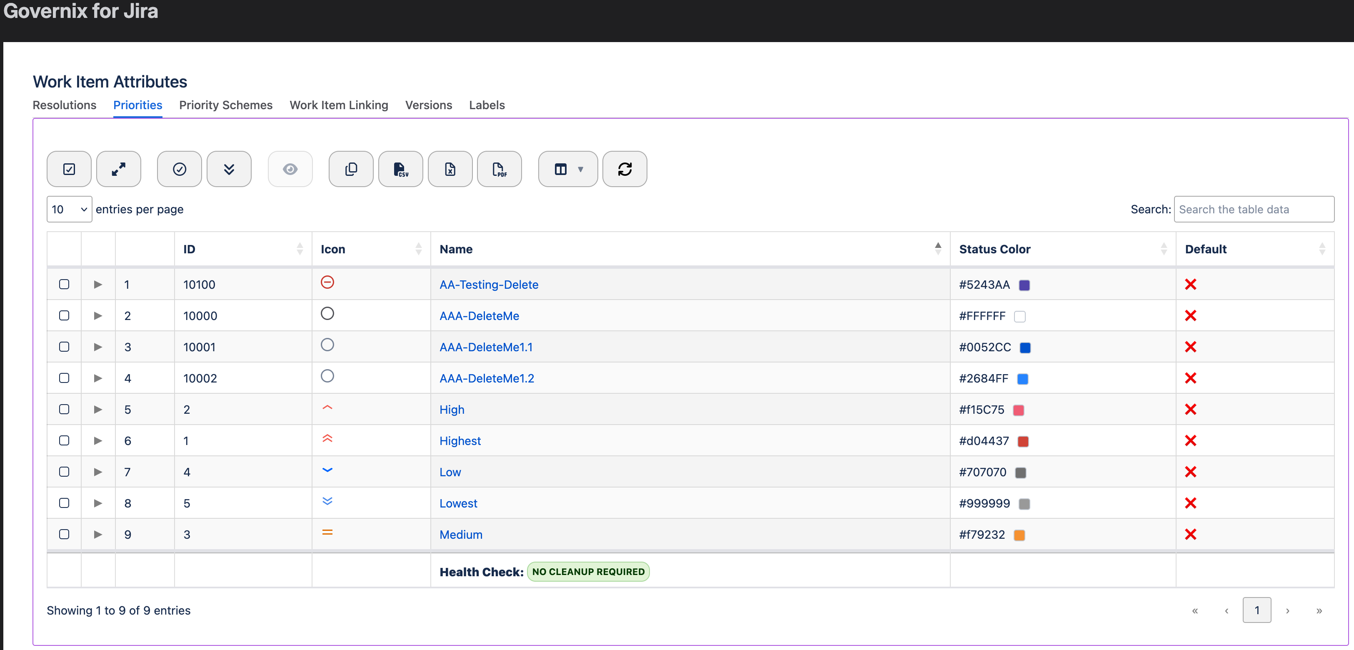Open the AA-Testing-Delete priority link

[489, 285]
